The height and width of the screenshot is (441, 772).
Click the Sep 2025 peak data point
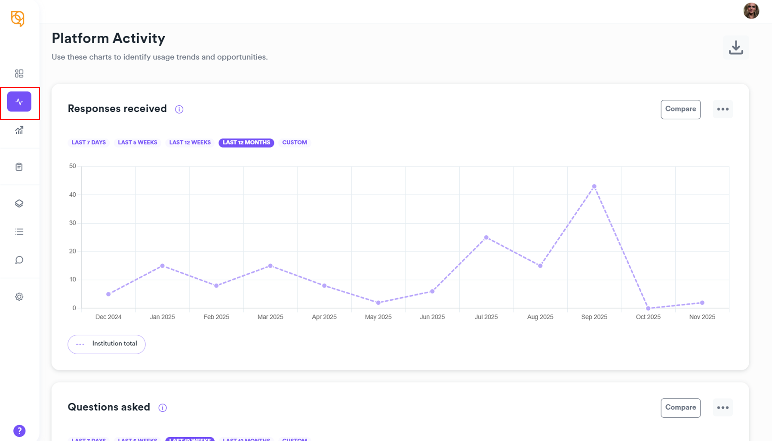pos(594,187)
